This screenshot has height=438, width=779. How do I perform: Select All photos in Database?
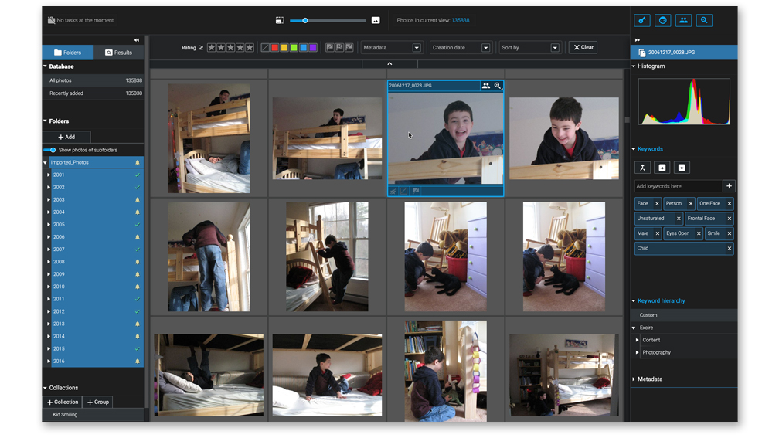tap(93, 80)
